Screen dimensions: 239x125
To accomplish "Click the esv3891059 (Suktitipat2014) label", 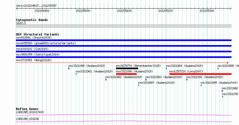I will pyautogui.click(x=38, y=54).
